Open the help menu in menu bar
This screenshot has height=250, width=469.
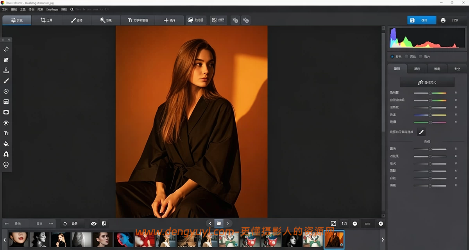[64, 9]
